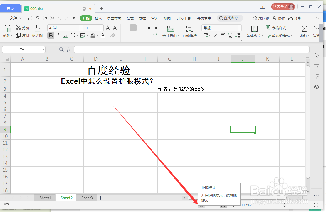Open the Name Box J9 dropdown
This screenshot has height=212, width=326.
(44, 50)
